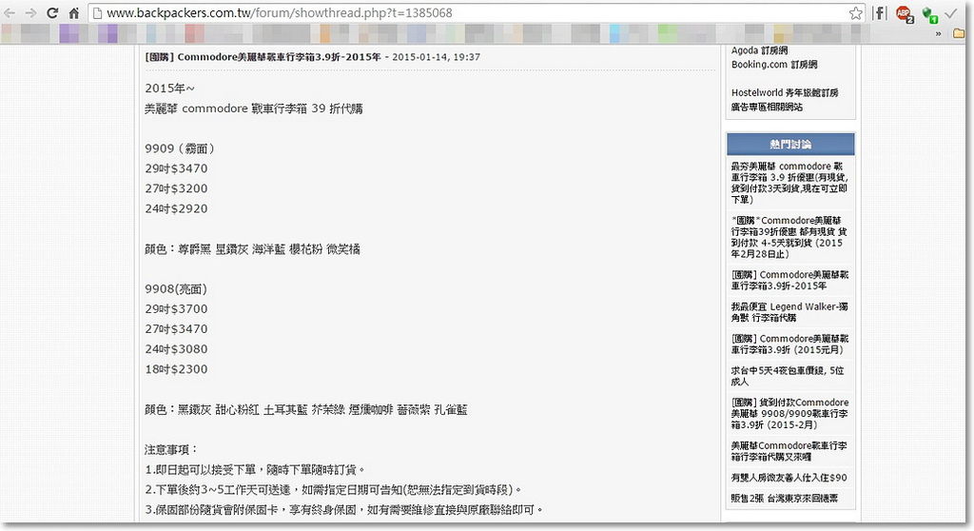This screenshot has height=531, width=974.
Task: Click the price line 18吋$2300
Action: (176, 368)
